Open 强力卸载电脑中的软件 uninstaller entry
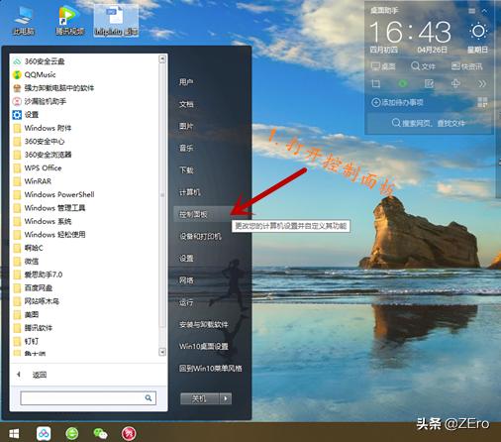 tap(53, 88)
